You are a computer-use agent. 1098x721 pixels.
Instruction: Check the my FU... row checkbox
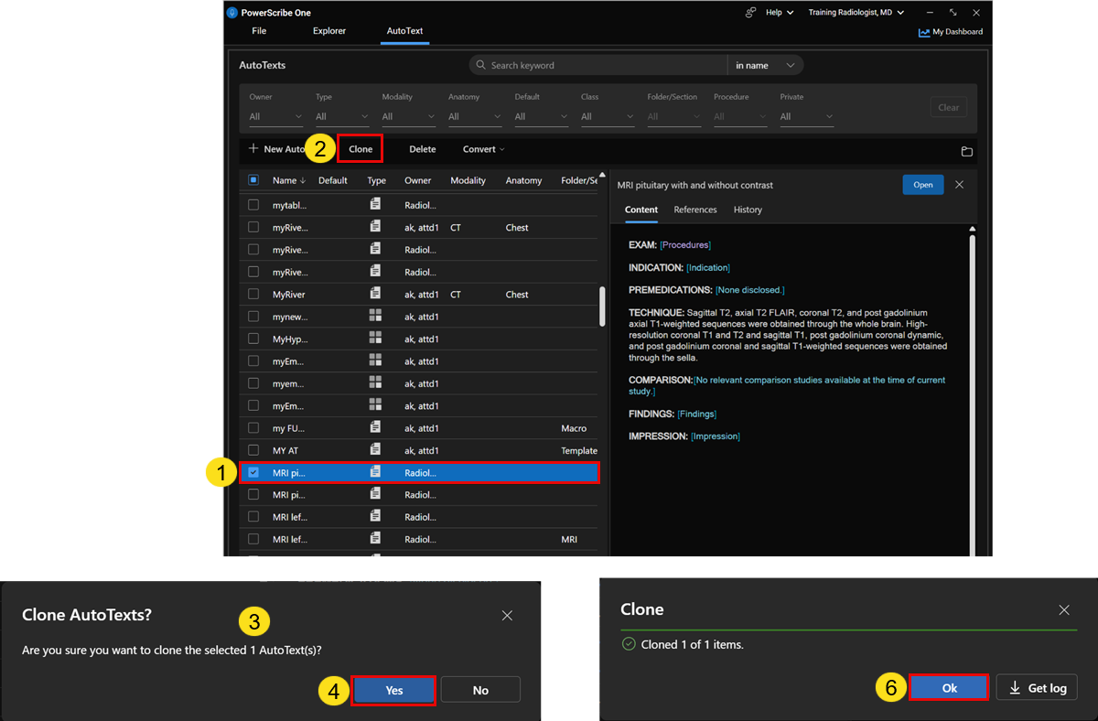tap(253, 428)
